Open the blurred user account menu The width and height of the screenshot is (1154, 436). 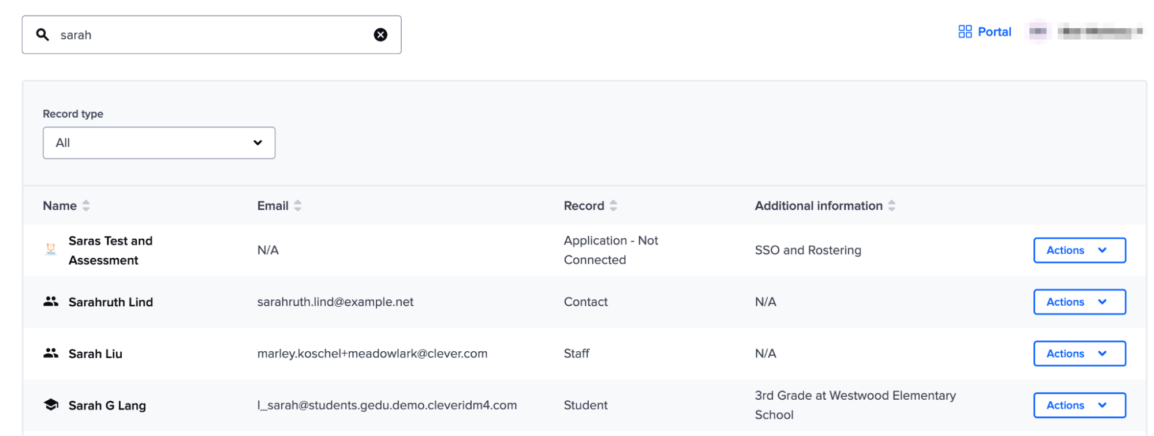(x=1085, y=32)
